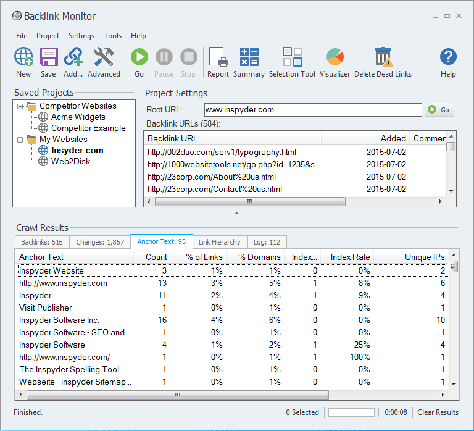
Task: Select the Inspyder Software Inc. row
Action: coord(232,320)
